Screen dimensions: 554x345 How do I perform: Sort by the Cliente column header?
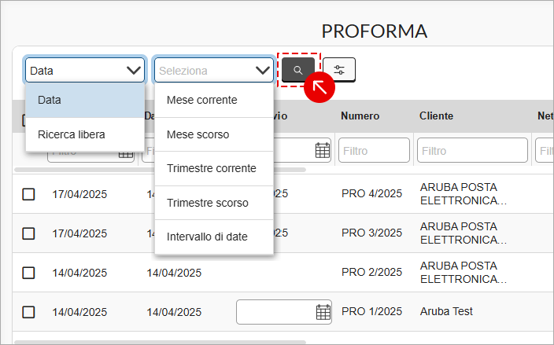tap(436, 116)
